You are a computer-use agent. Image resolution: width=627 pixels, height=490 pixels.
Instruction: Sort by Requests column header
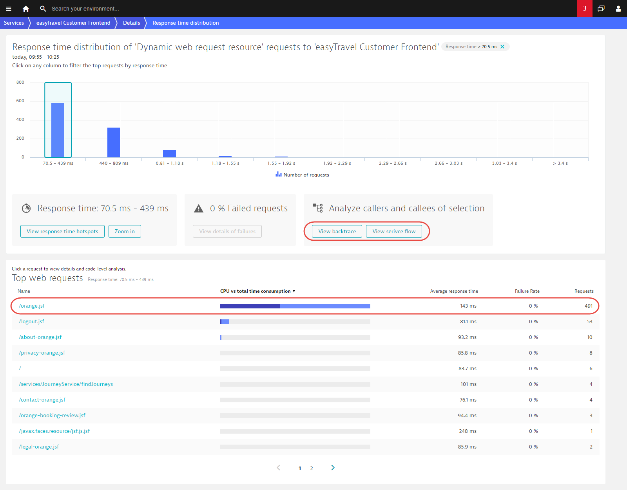coord(584,291)
